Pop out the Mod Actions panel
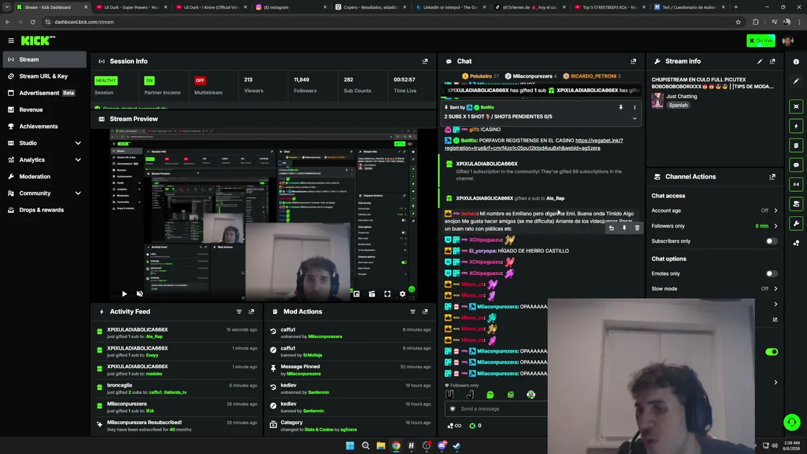The width and height of the screenshot is (807, 454). (x=425, y=311)
